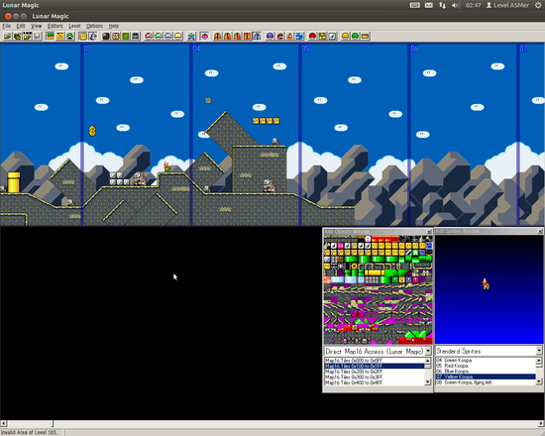The height and width of the screenshot is (436, 545).
Task: Switch to Layer 2 yellow-ground editing mode
Action: (x=60, y=36)
